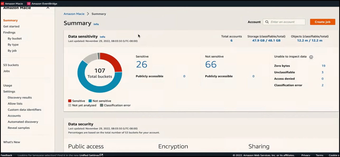Click the Amazon Macie breadcrumb link
340x157 pixels.
tap(74, 14)
